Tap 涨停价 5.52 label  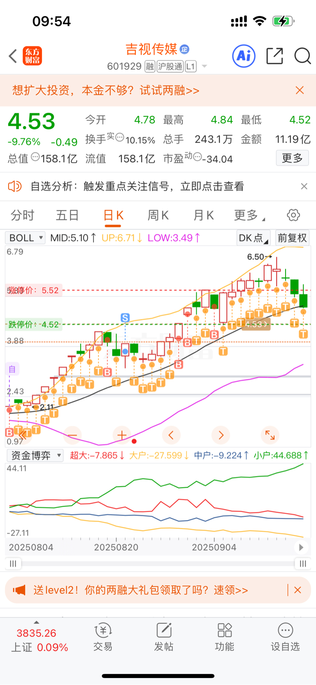33,290
